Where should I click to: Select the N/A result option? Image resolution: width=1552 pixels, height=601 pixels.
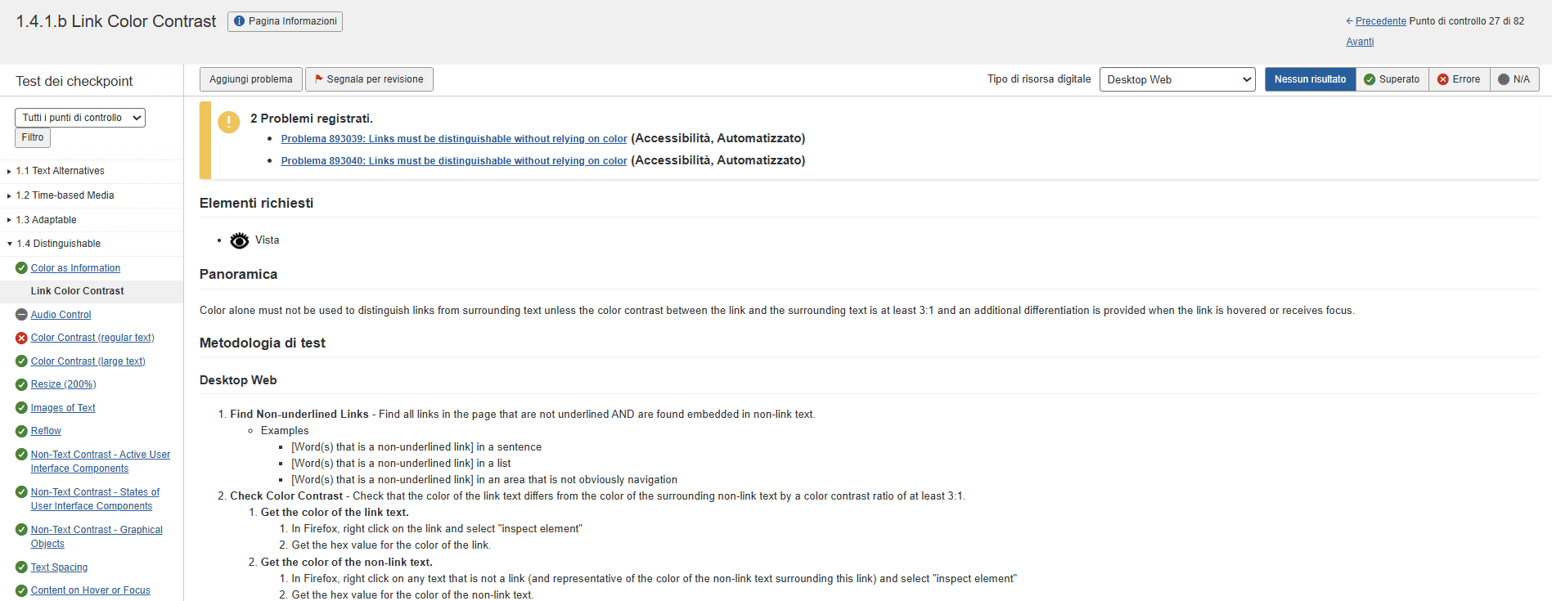point(1514,79)
